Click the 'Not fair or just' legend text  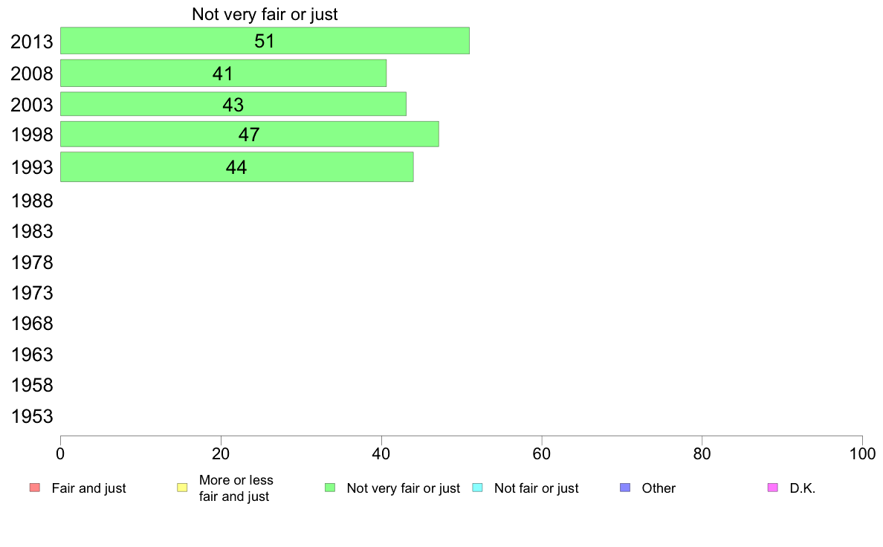click(x=536, y=488)
